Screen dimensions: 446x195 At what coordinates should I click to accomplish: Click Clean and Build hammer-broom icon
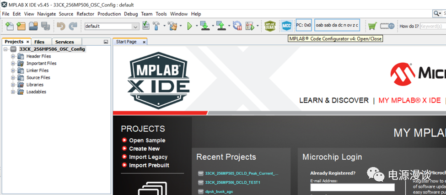point(172,26)
